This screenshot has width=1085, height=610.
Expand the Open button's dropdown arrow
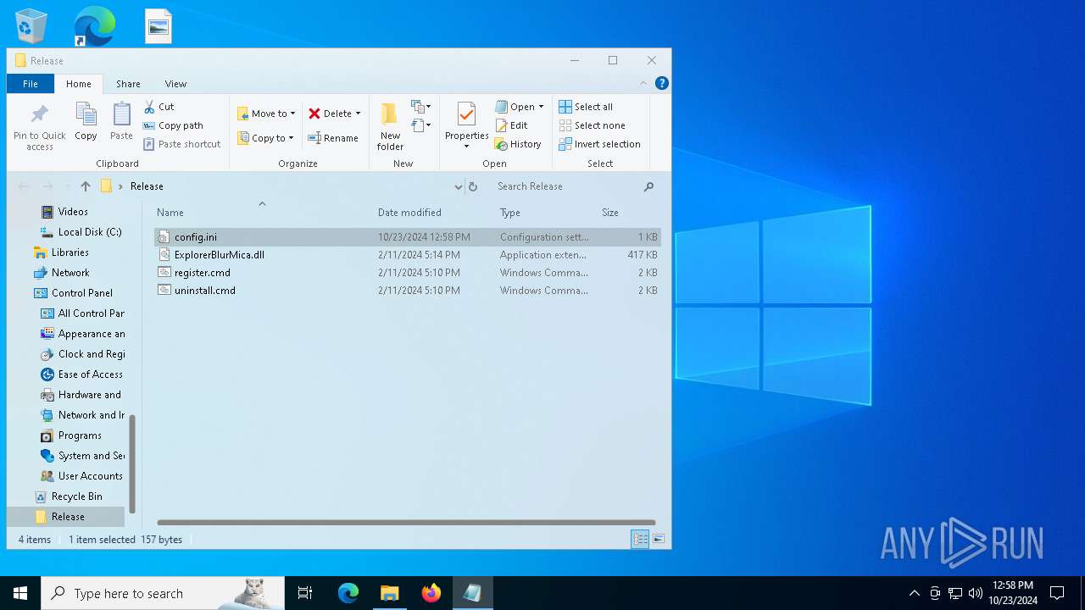click(x=541, y=107)
